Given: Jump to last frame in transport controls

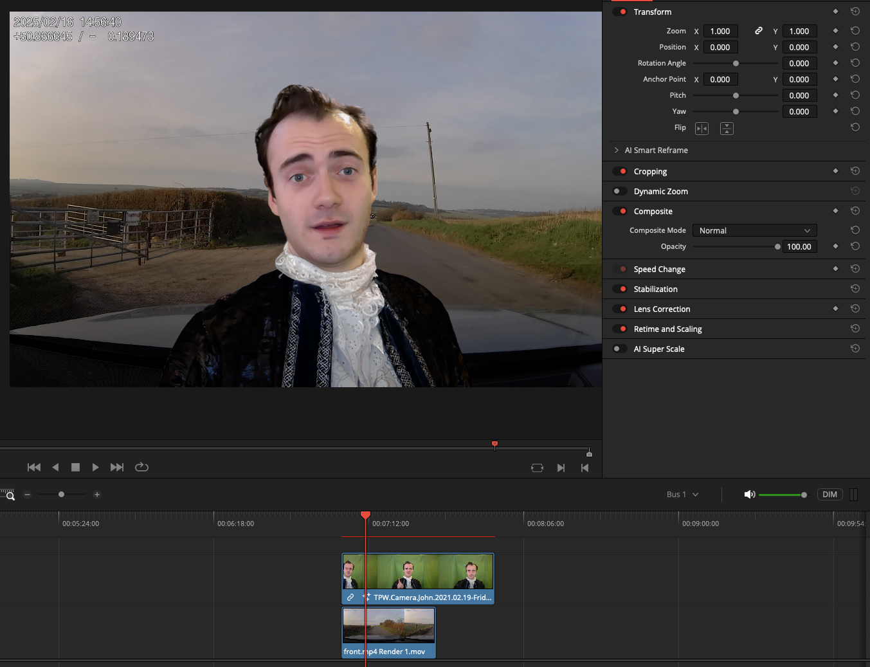Looking at the screenshot, I should [116, 467].
